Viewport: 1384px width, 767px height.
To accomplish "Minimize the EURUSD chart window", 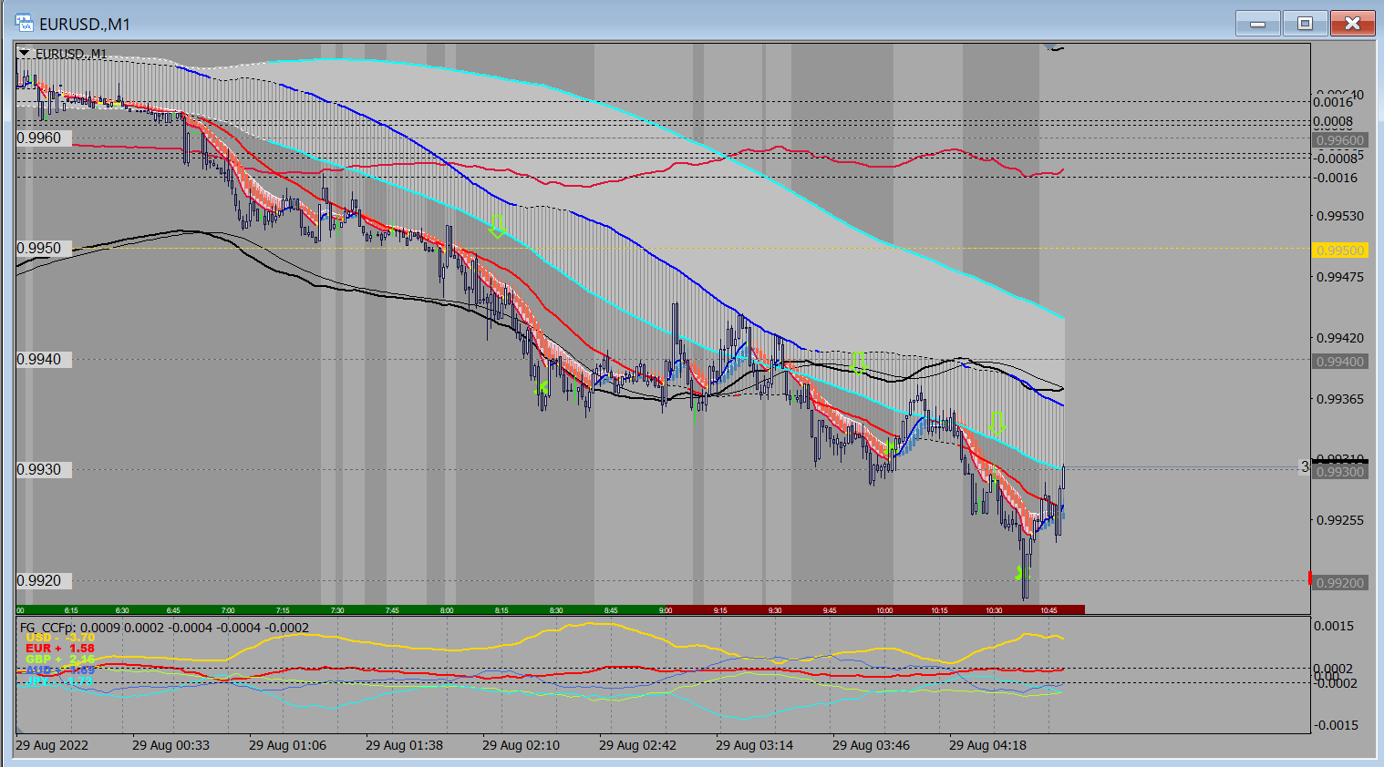I will tap(1258, 24).
